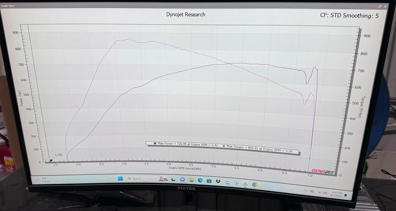Open Dropbox from the taskbar

218,181
